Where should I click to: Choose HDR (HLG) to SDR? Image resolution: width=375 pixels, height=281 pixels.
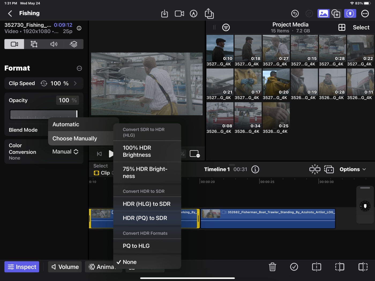click(147, 204)
